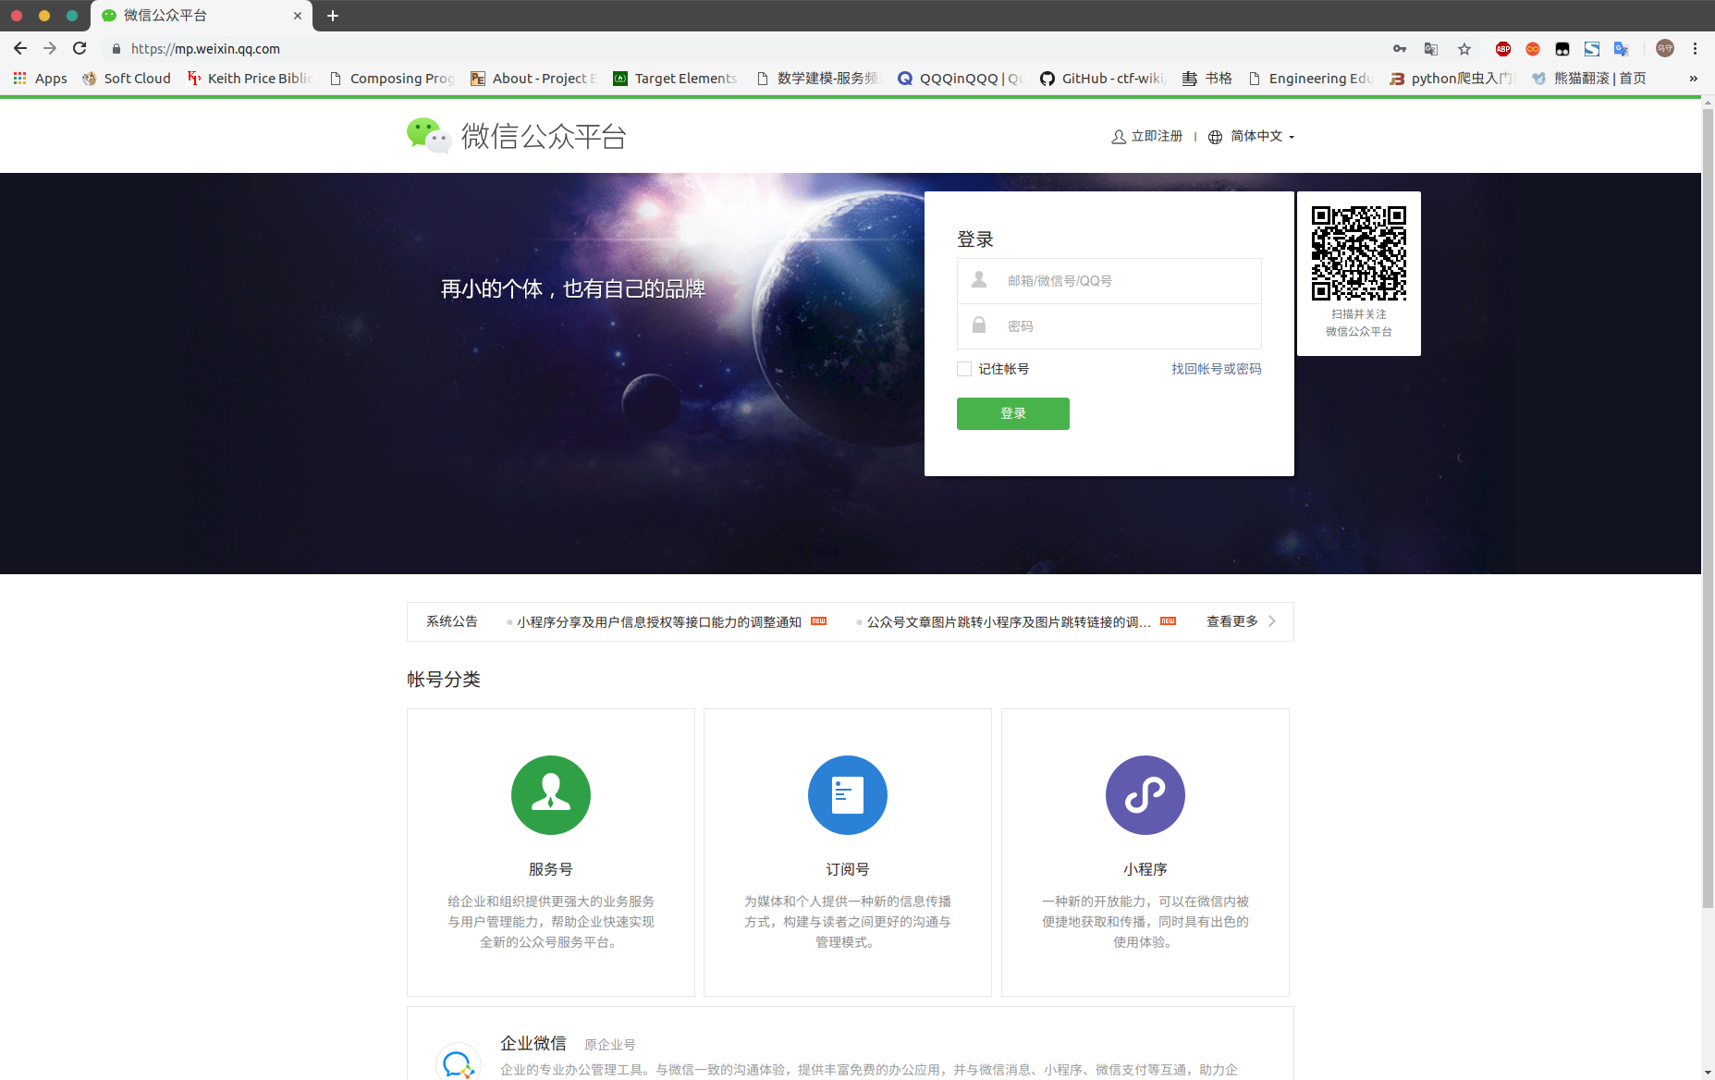Select the 服务号 green account icon
This screenshot has width=1715, height=1080.
point(551,795)
